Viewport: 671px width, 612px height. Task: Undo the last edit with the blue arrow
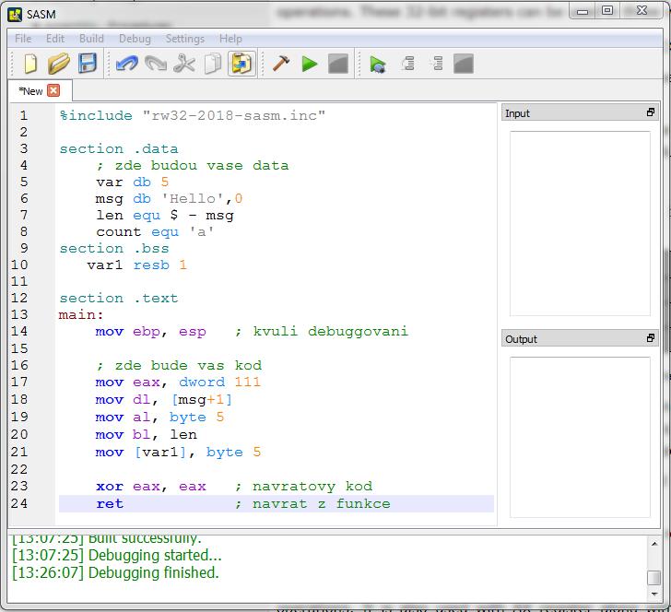pos(127,65)
